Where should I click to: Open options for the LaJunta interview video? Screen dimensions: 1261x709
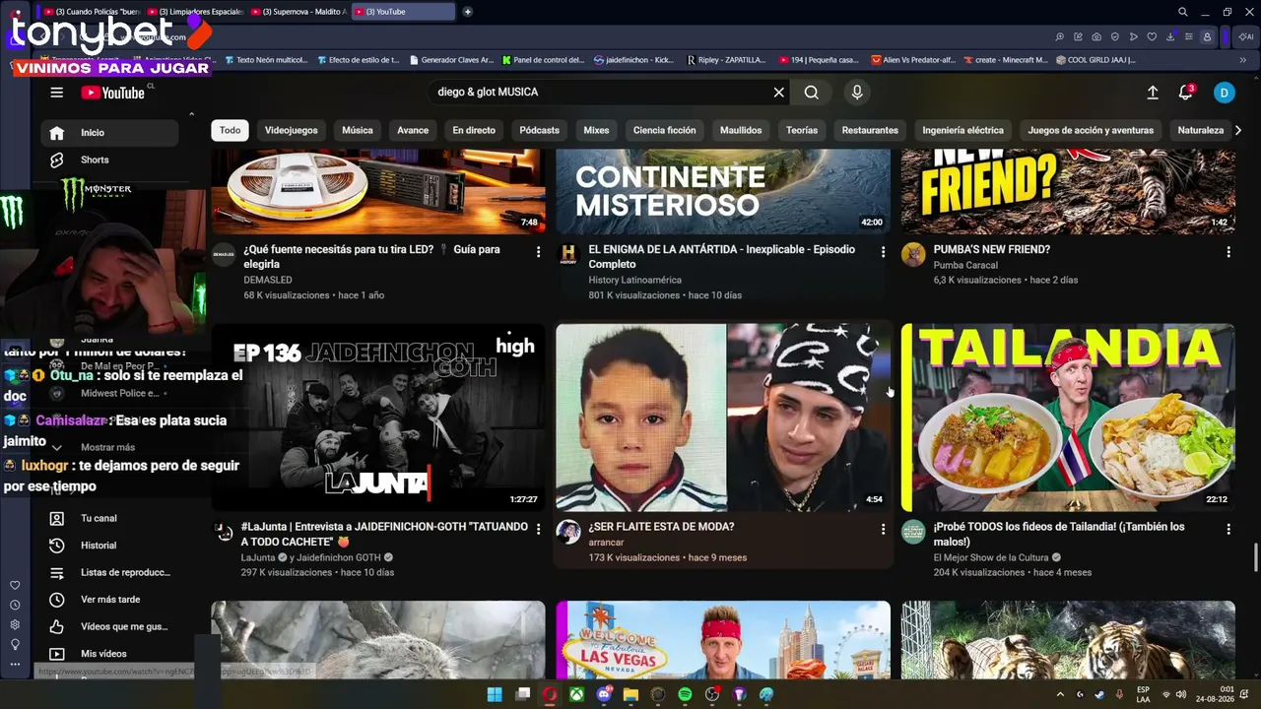[538, 529]
